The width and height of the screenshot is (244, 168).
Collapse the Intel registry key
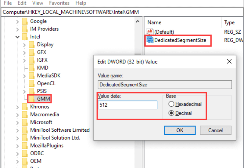click(18, 37)
